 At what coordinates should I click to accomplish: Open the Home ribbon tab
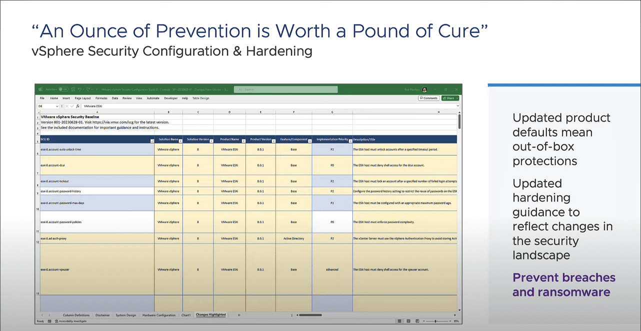(x=54, y=98)
